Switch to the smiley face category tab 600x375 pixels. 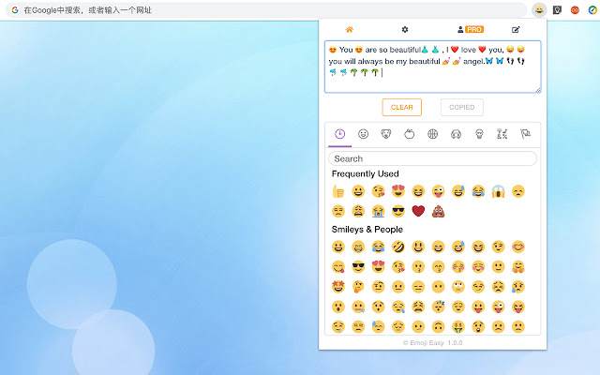pyautogui.click(x=363, y=134)
